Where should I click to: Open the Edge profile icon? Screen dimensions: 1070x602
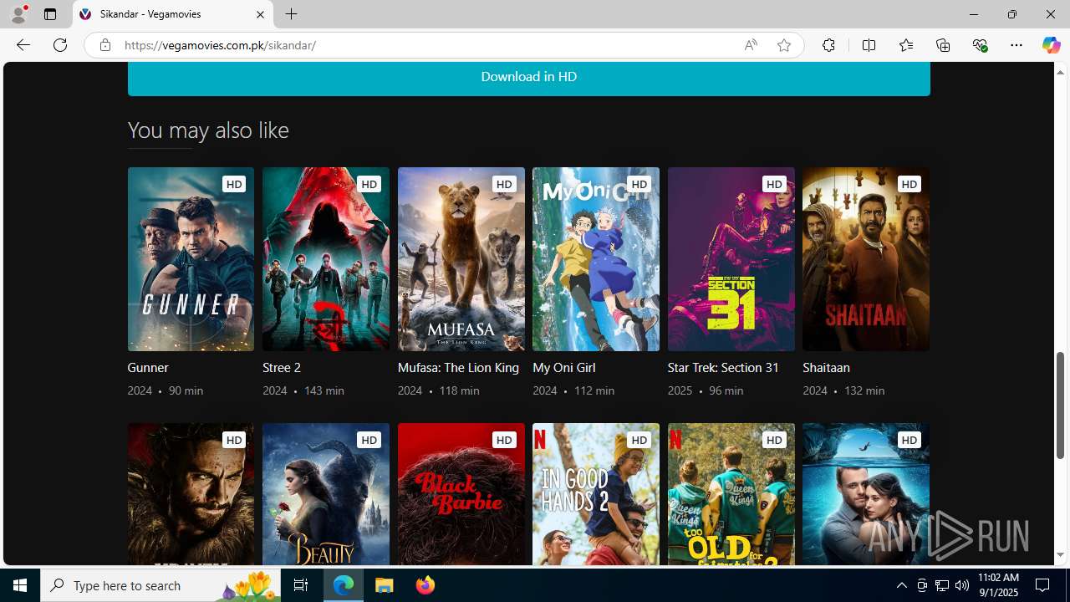pyautogui.click(x=18, y=14)
